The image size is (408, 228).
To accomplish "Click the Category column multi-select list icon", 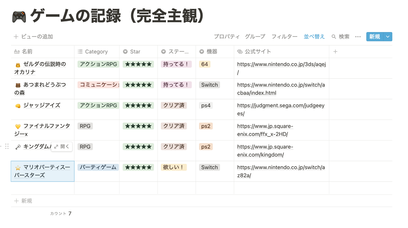I will tap(80, 52).
